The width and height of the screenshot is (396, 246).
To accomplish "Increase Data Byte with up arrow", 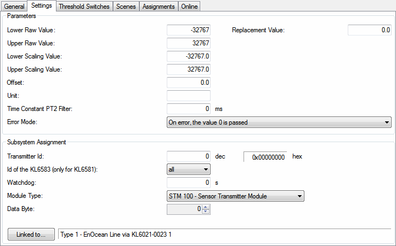I will 206,207.
